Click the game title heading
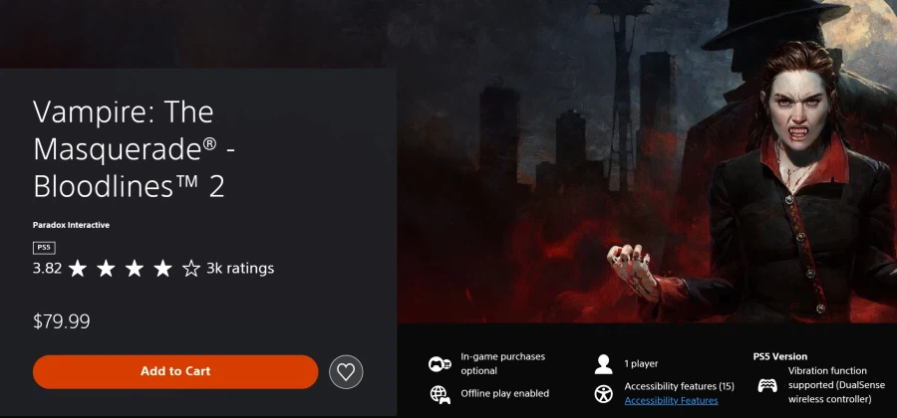Image resolution: width=897 pixels, height=418 pixels. click(135, 149)
